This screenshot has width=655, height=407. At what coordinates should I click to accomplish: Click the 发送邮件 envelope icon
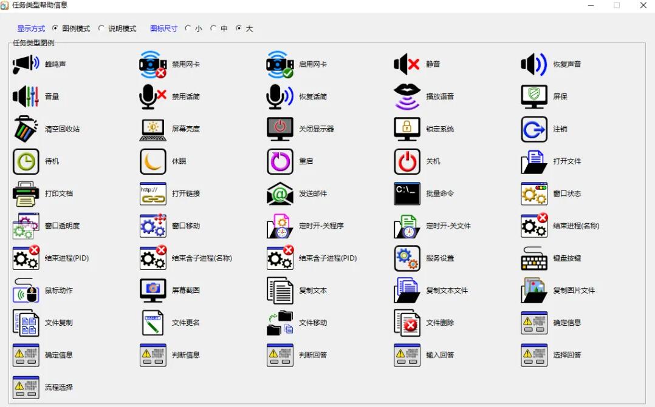[279, 193]
